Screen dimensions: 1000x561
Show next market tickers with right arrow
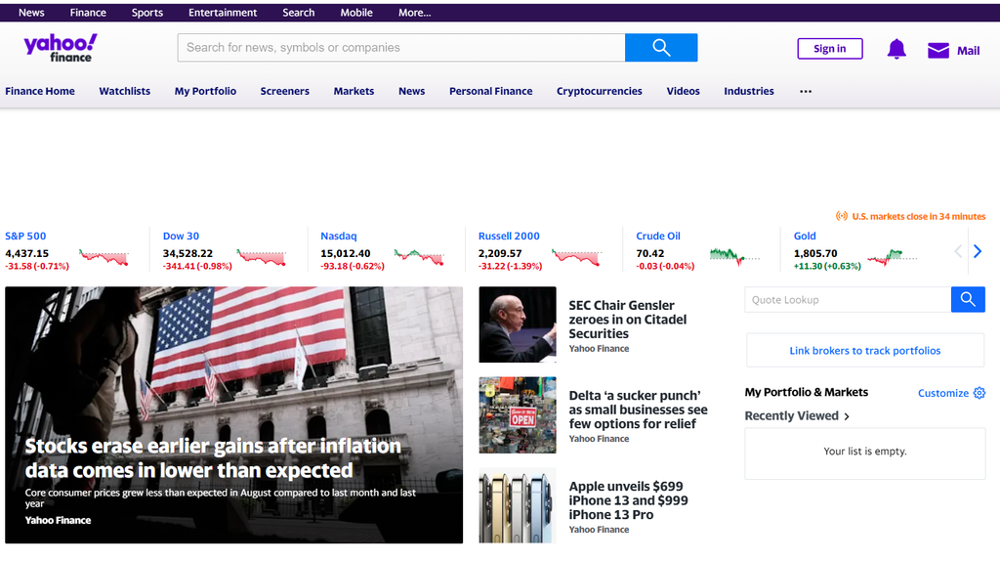click(x=978, y=251)
